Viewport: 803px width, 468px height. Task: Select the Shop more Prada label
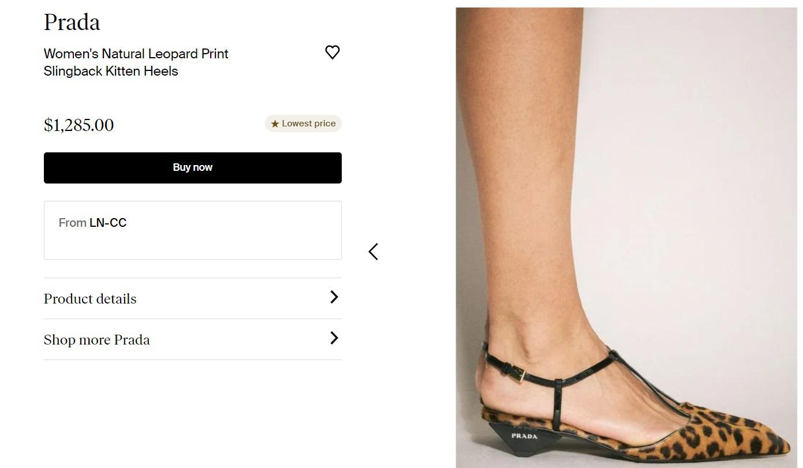click(x=97, y=340)
